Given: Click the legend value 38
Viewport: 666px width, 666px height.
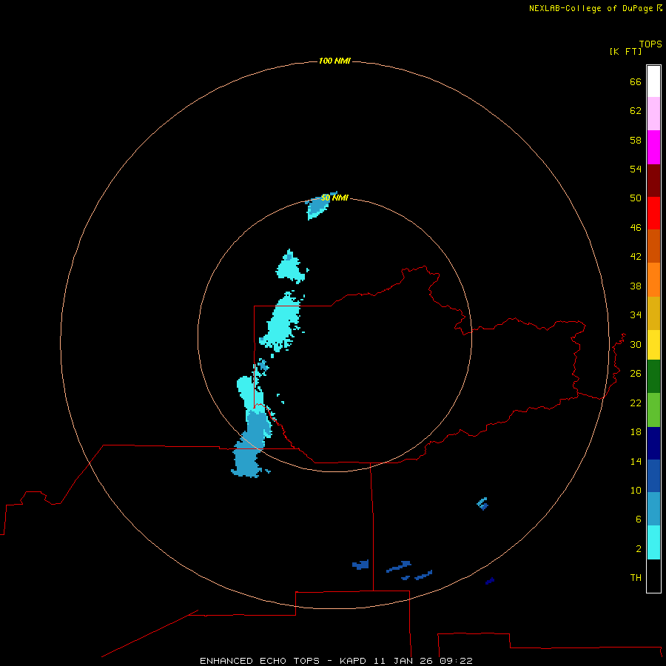Looking at the screenshot, I should point(636,286).
